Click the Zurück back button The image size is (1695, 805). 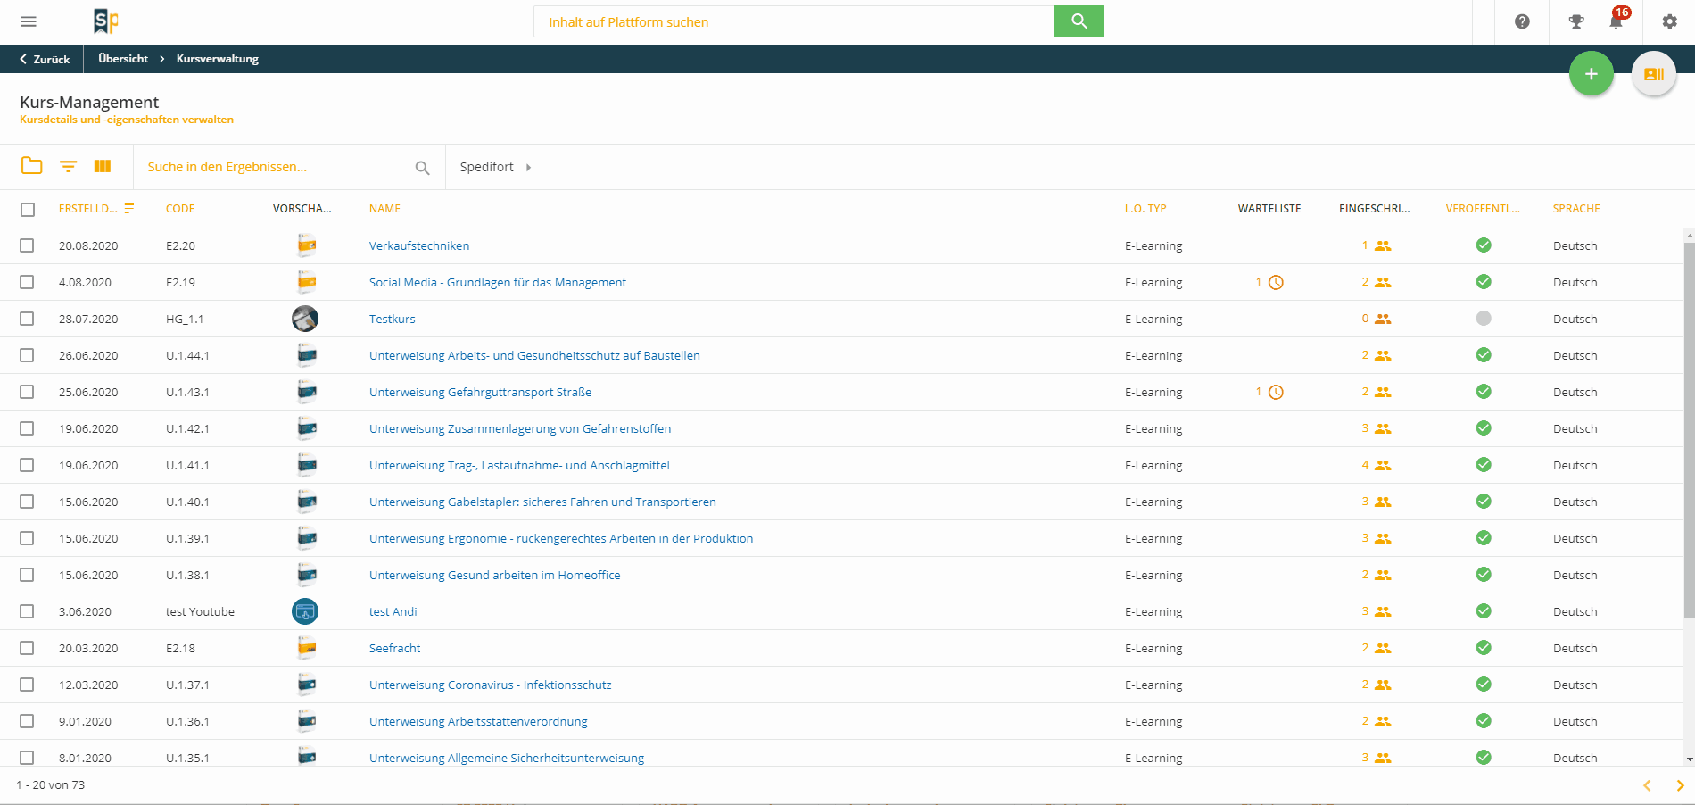coord(45,59)
